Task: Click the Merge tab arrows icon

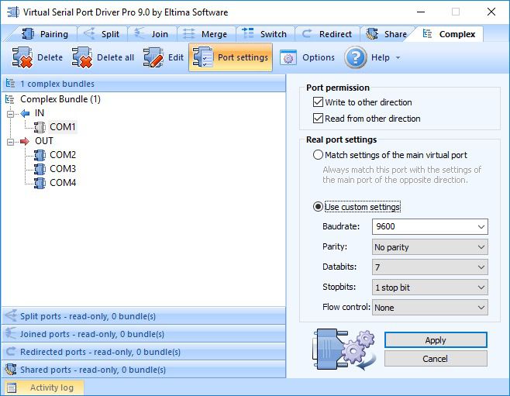Action: tap(188, 33)
